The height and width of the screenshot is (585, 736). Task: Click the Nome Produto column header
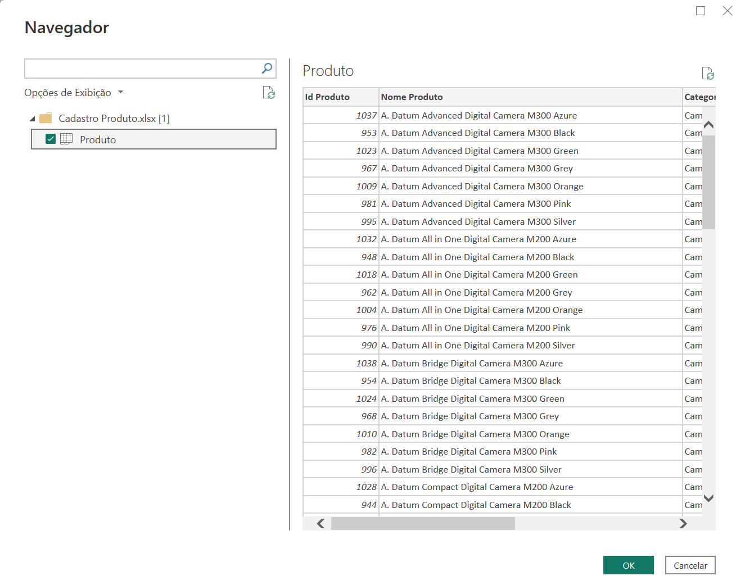[531, 97]
